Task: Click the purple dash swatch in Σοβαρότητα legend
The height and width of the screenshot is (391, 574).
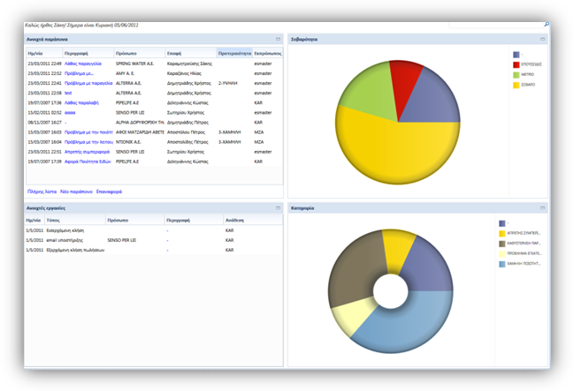Action: [x=517, y=55]
